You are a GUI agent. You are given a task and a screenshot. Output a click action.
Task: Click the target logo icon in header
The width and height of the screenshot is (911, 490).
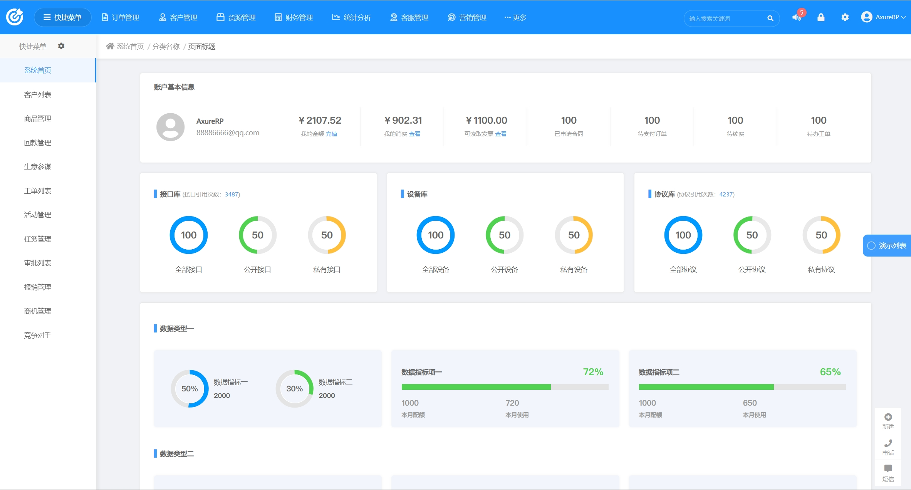[x=15, y=17]
